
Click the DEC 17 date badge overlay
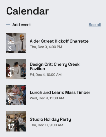click(x=11, y=124)
